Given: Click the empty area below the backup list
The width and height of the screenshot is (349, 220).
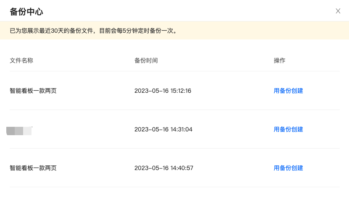Looking at the screenshot, I should pos(174,204).
